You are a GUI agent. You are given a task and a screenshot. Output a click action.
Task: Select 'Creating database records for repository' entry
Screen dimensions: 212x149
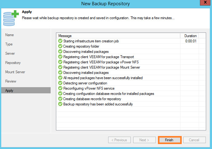(92, 99)
